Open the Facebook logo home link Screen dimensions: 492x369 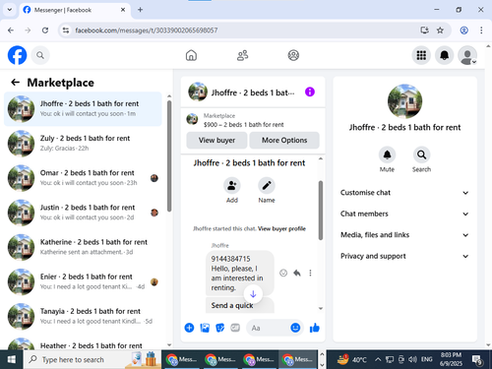17,55
